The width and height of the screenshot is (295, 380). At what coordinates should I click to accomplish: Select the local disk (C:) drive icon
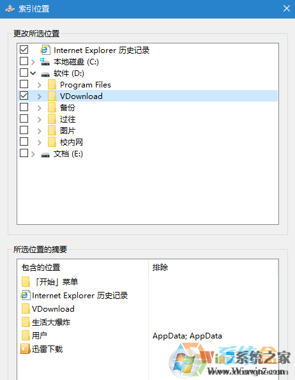point(45,62)
